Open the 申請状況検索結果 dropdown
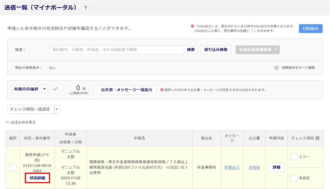 coord(257,50)
